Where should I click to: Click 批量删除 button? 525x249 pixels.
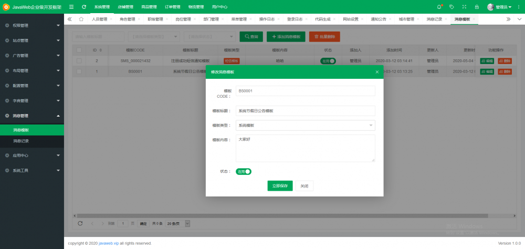click(x=324, y=37)
